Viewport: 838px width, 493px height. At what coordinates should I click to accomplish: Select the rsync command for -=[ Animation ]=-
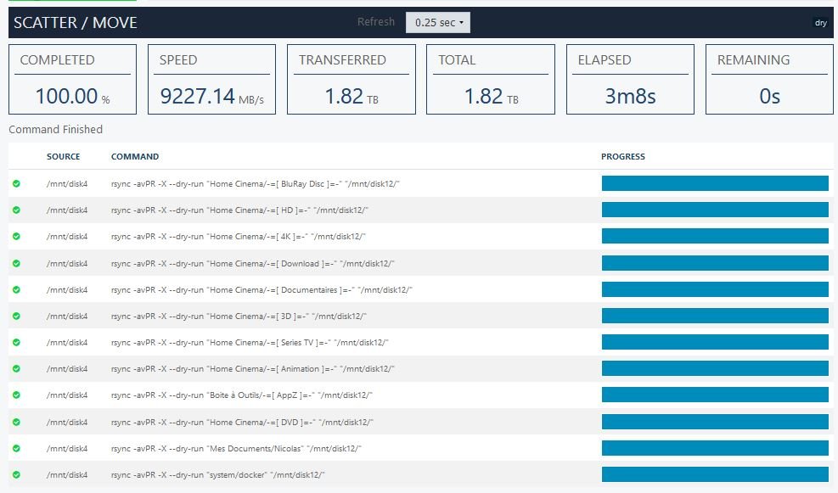click(253, 368)
